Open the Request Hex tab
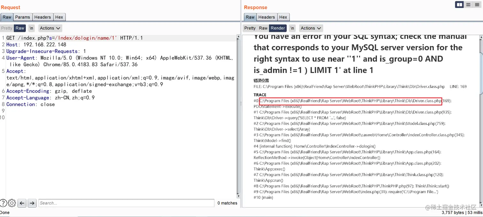This screenshot has width=483, height=217. click(59, 17)
